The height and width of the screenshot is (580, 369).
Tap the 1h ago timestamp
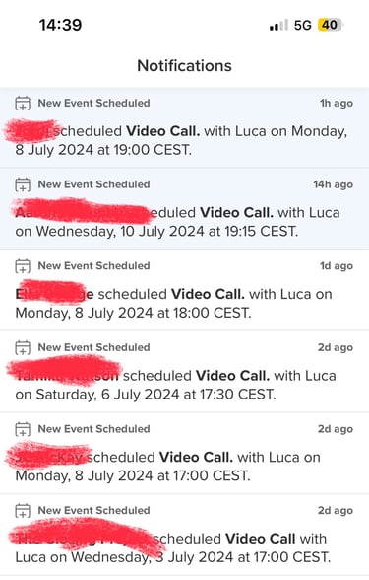click(337, 104)
